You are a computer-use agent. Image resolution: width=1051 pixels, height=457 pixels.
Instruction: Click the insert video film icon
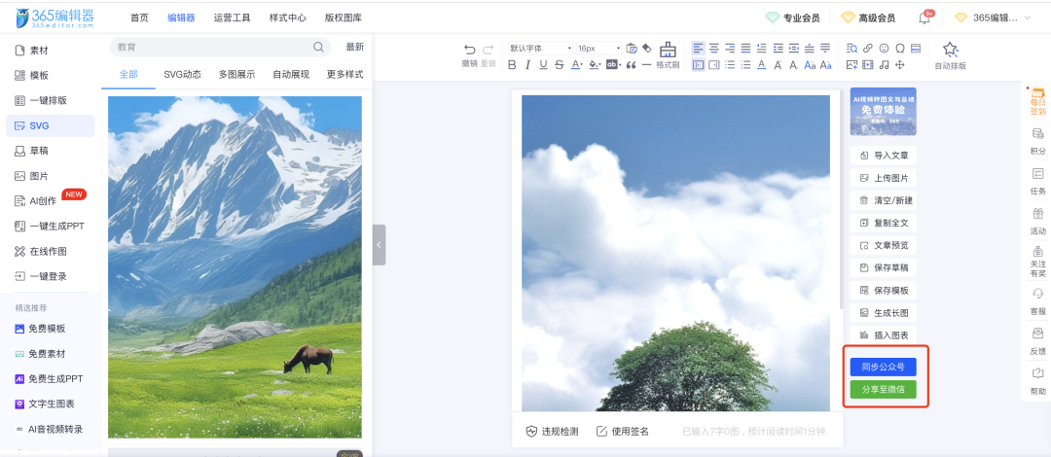[868, 65]
